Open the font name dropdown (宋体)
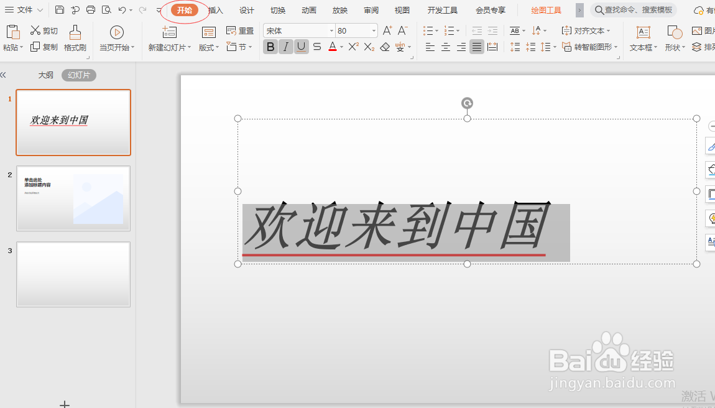This screenshot has width=715, height=408. (331, 30)
